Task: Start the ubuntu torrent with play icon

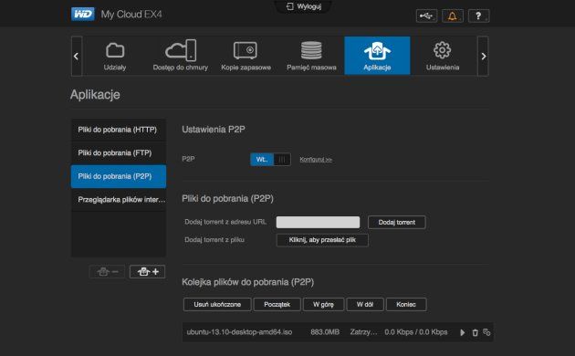Action: [x=463, y=332]
